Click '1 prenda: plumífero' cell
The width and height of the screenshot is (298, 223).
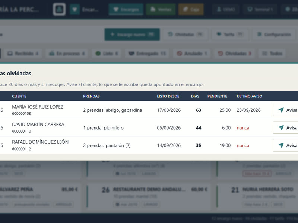[x=103, y=128]
